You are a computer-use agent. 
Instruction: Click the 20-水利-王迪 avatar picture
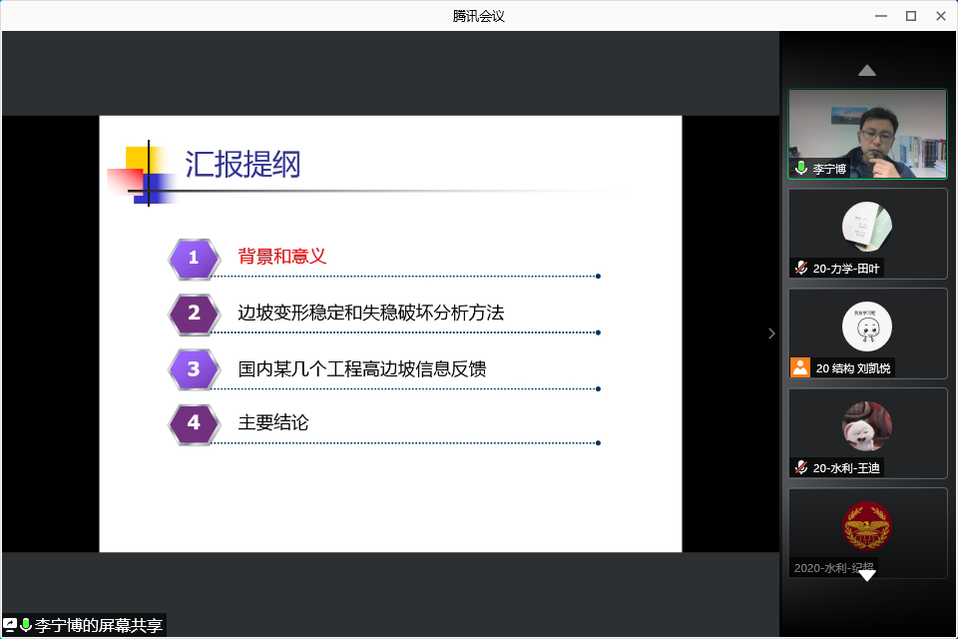click(x=866, y=425)
